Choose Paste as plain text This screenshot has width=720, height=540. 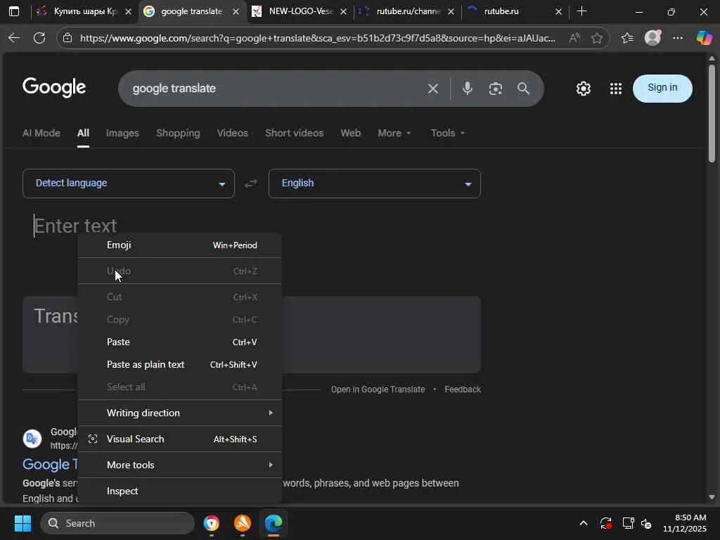[179, 365]
